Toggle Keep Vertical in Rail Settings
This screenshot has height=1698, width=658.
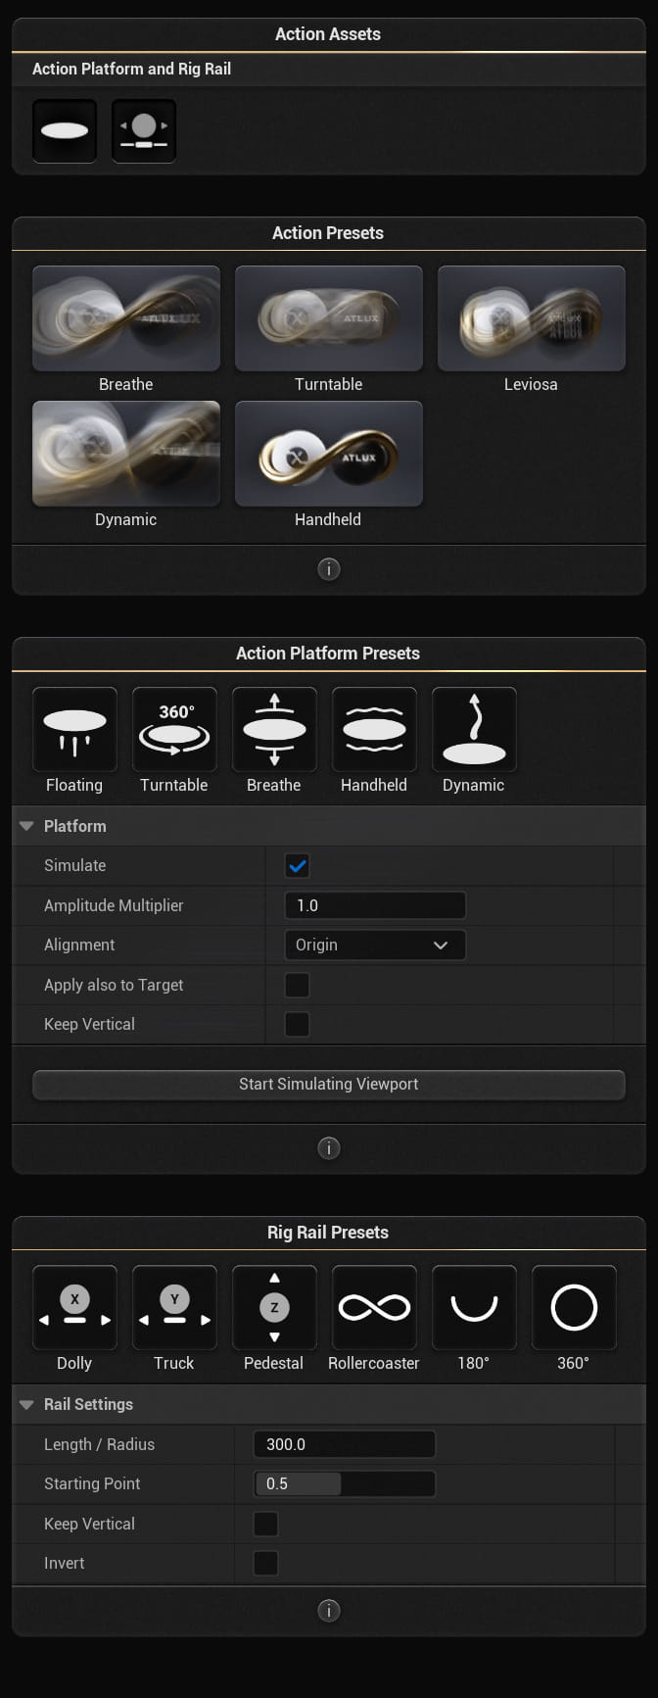(x=265, y=1524)
